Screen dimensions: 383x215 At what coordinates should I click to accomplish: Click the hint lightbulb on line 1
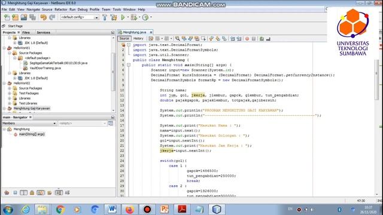coord(123,45)
